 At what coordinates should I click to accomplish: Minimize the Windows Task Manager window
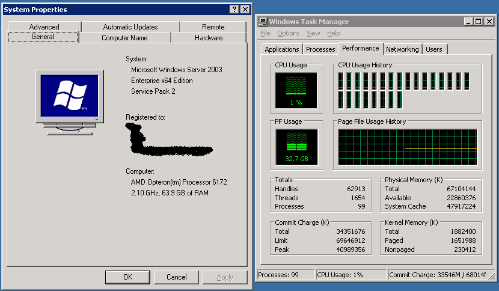coord(468,21)
